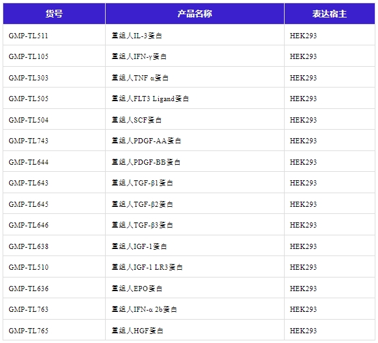Click the FLT3 Ligand protein product name
This screenshot has height=343, width=378.
150,99
